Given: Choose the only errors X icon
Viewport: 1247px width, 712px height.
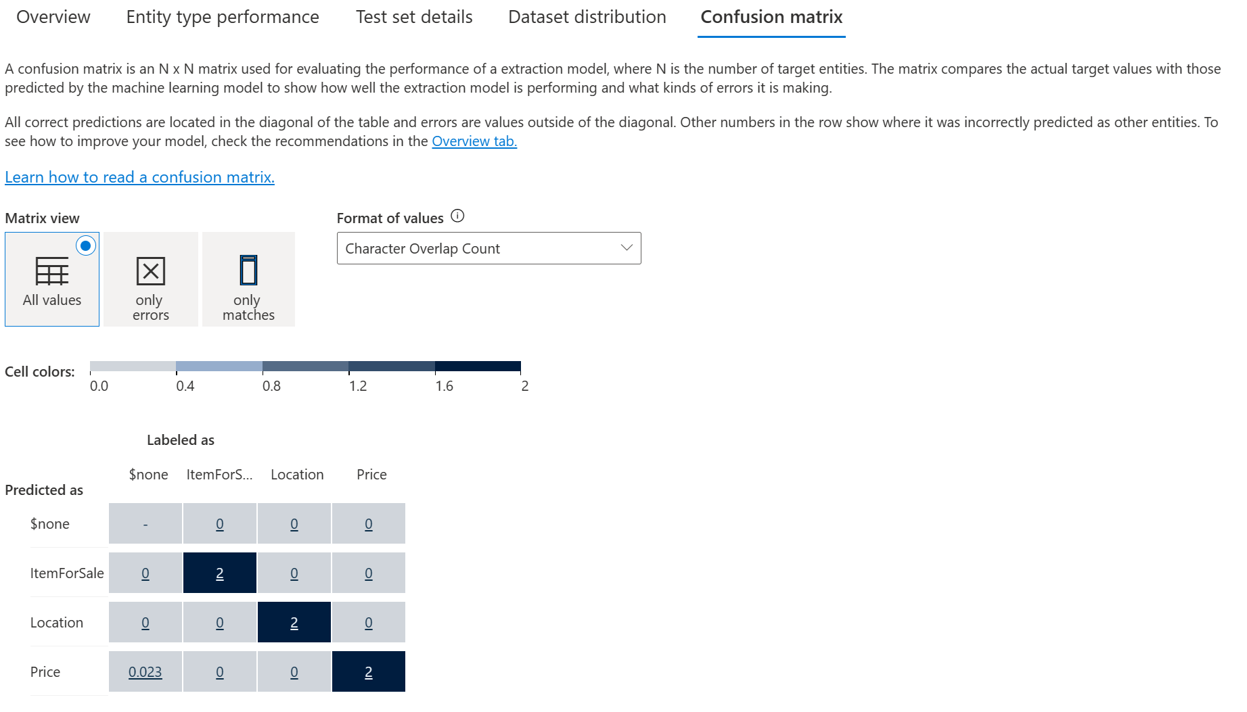Looking at the screenshot, I should (x=150, y=271).
